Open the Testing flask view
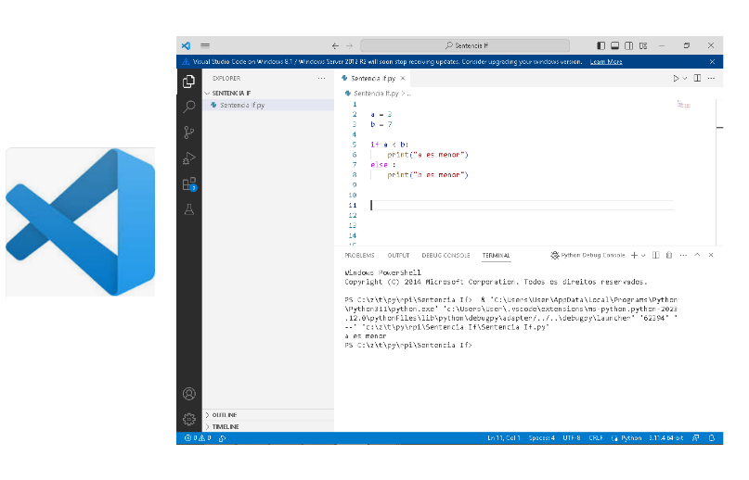This screenshot has height=480, width=749. [x=188, y=209]
